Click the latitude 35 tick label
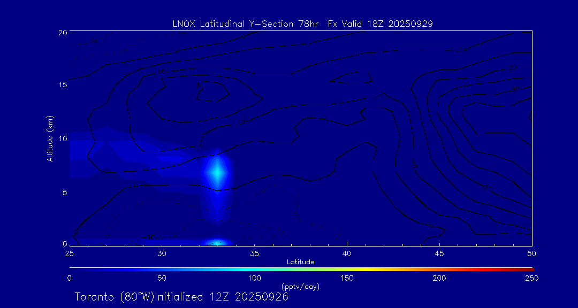Viewport: 578px width, 308px height. coord(254,253)
